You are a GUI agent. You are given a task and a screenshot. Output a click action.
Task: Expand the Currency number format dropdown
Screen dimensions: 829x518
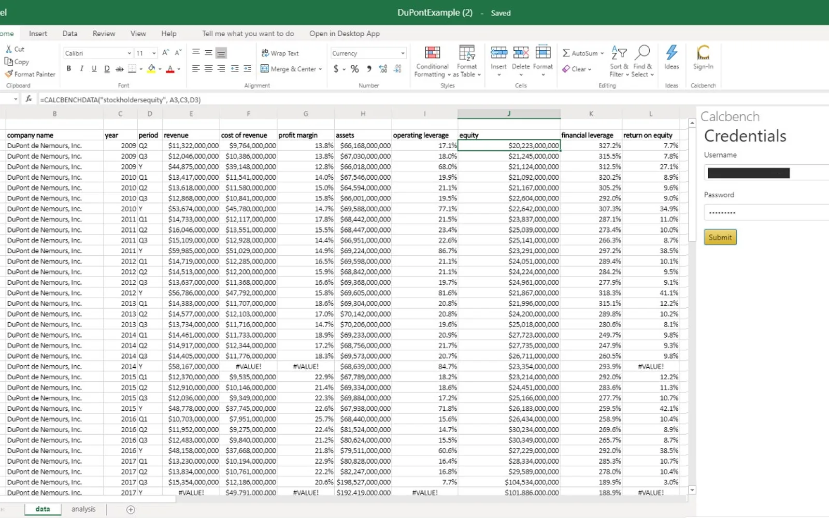tap(403, 53)
